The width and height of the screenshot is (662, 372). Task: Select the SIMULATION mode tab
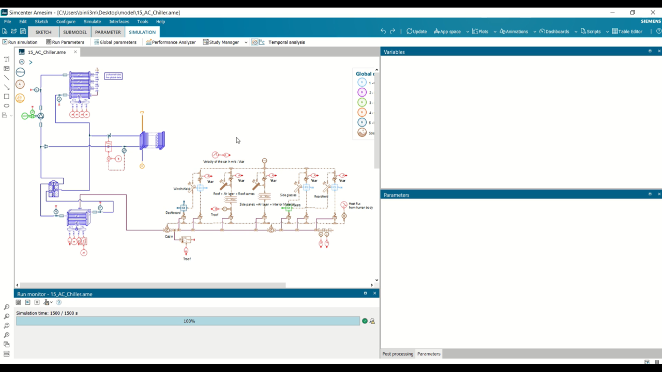tap(142, 32)
